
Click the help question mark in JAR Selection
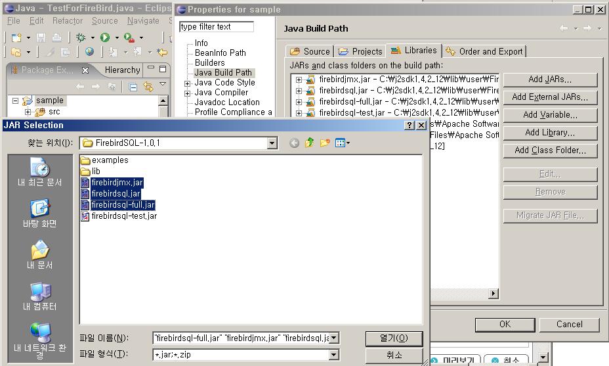point(409,125)
